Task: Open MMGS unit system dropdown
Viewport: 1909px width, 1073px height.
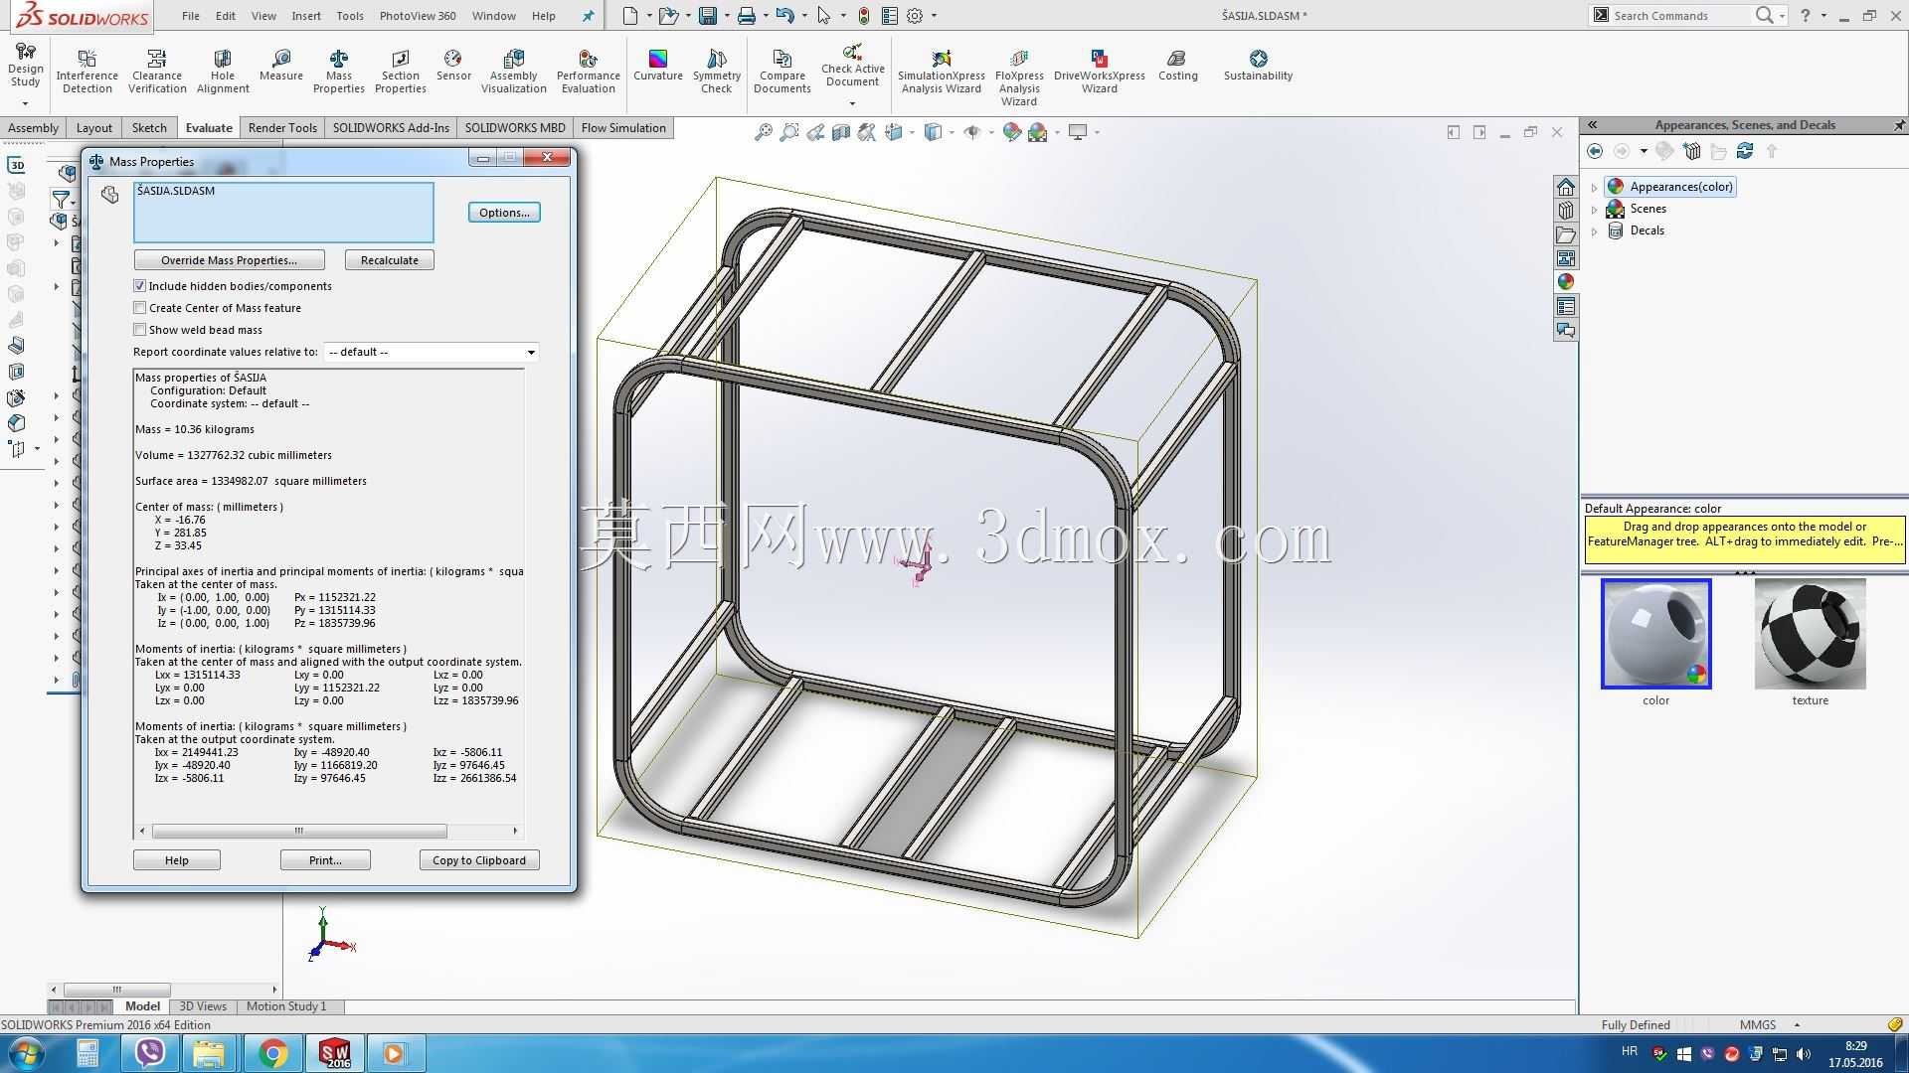Action: coord(1797,1025)
